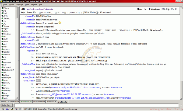Screen dimensions: 183x111
Task: Open the Address Book icon in status bar
Action: pos(16,109)
